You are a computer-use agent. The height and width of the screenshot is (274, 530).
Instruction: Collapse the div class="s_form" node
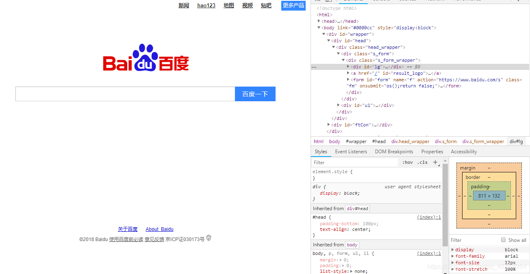[339, 54]
